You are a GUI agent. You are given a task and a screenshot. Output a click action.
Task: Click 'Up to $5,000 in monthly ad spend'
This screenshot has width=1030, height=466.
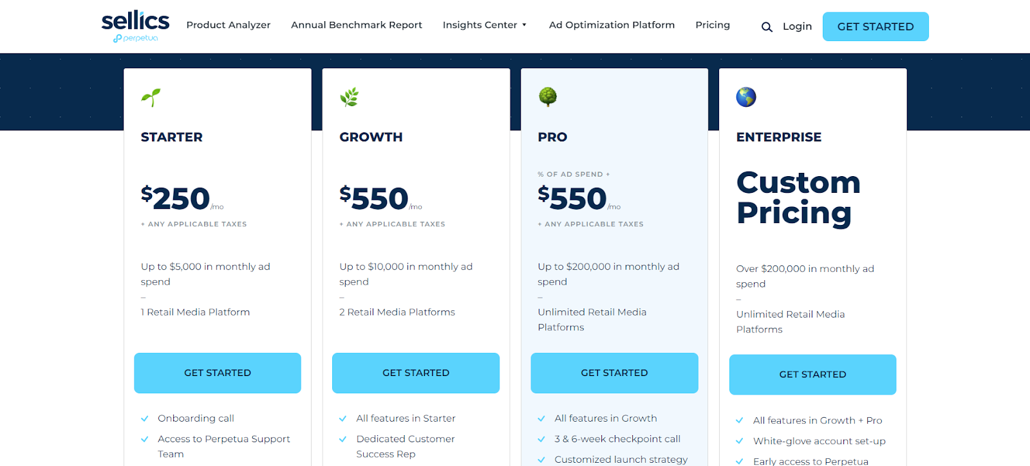click(205, 274)
